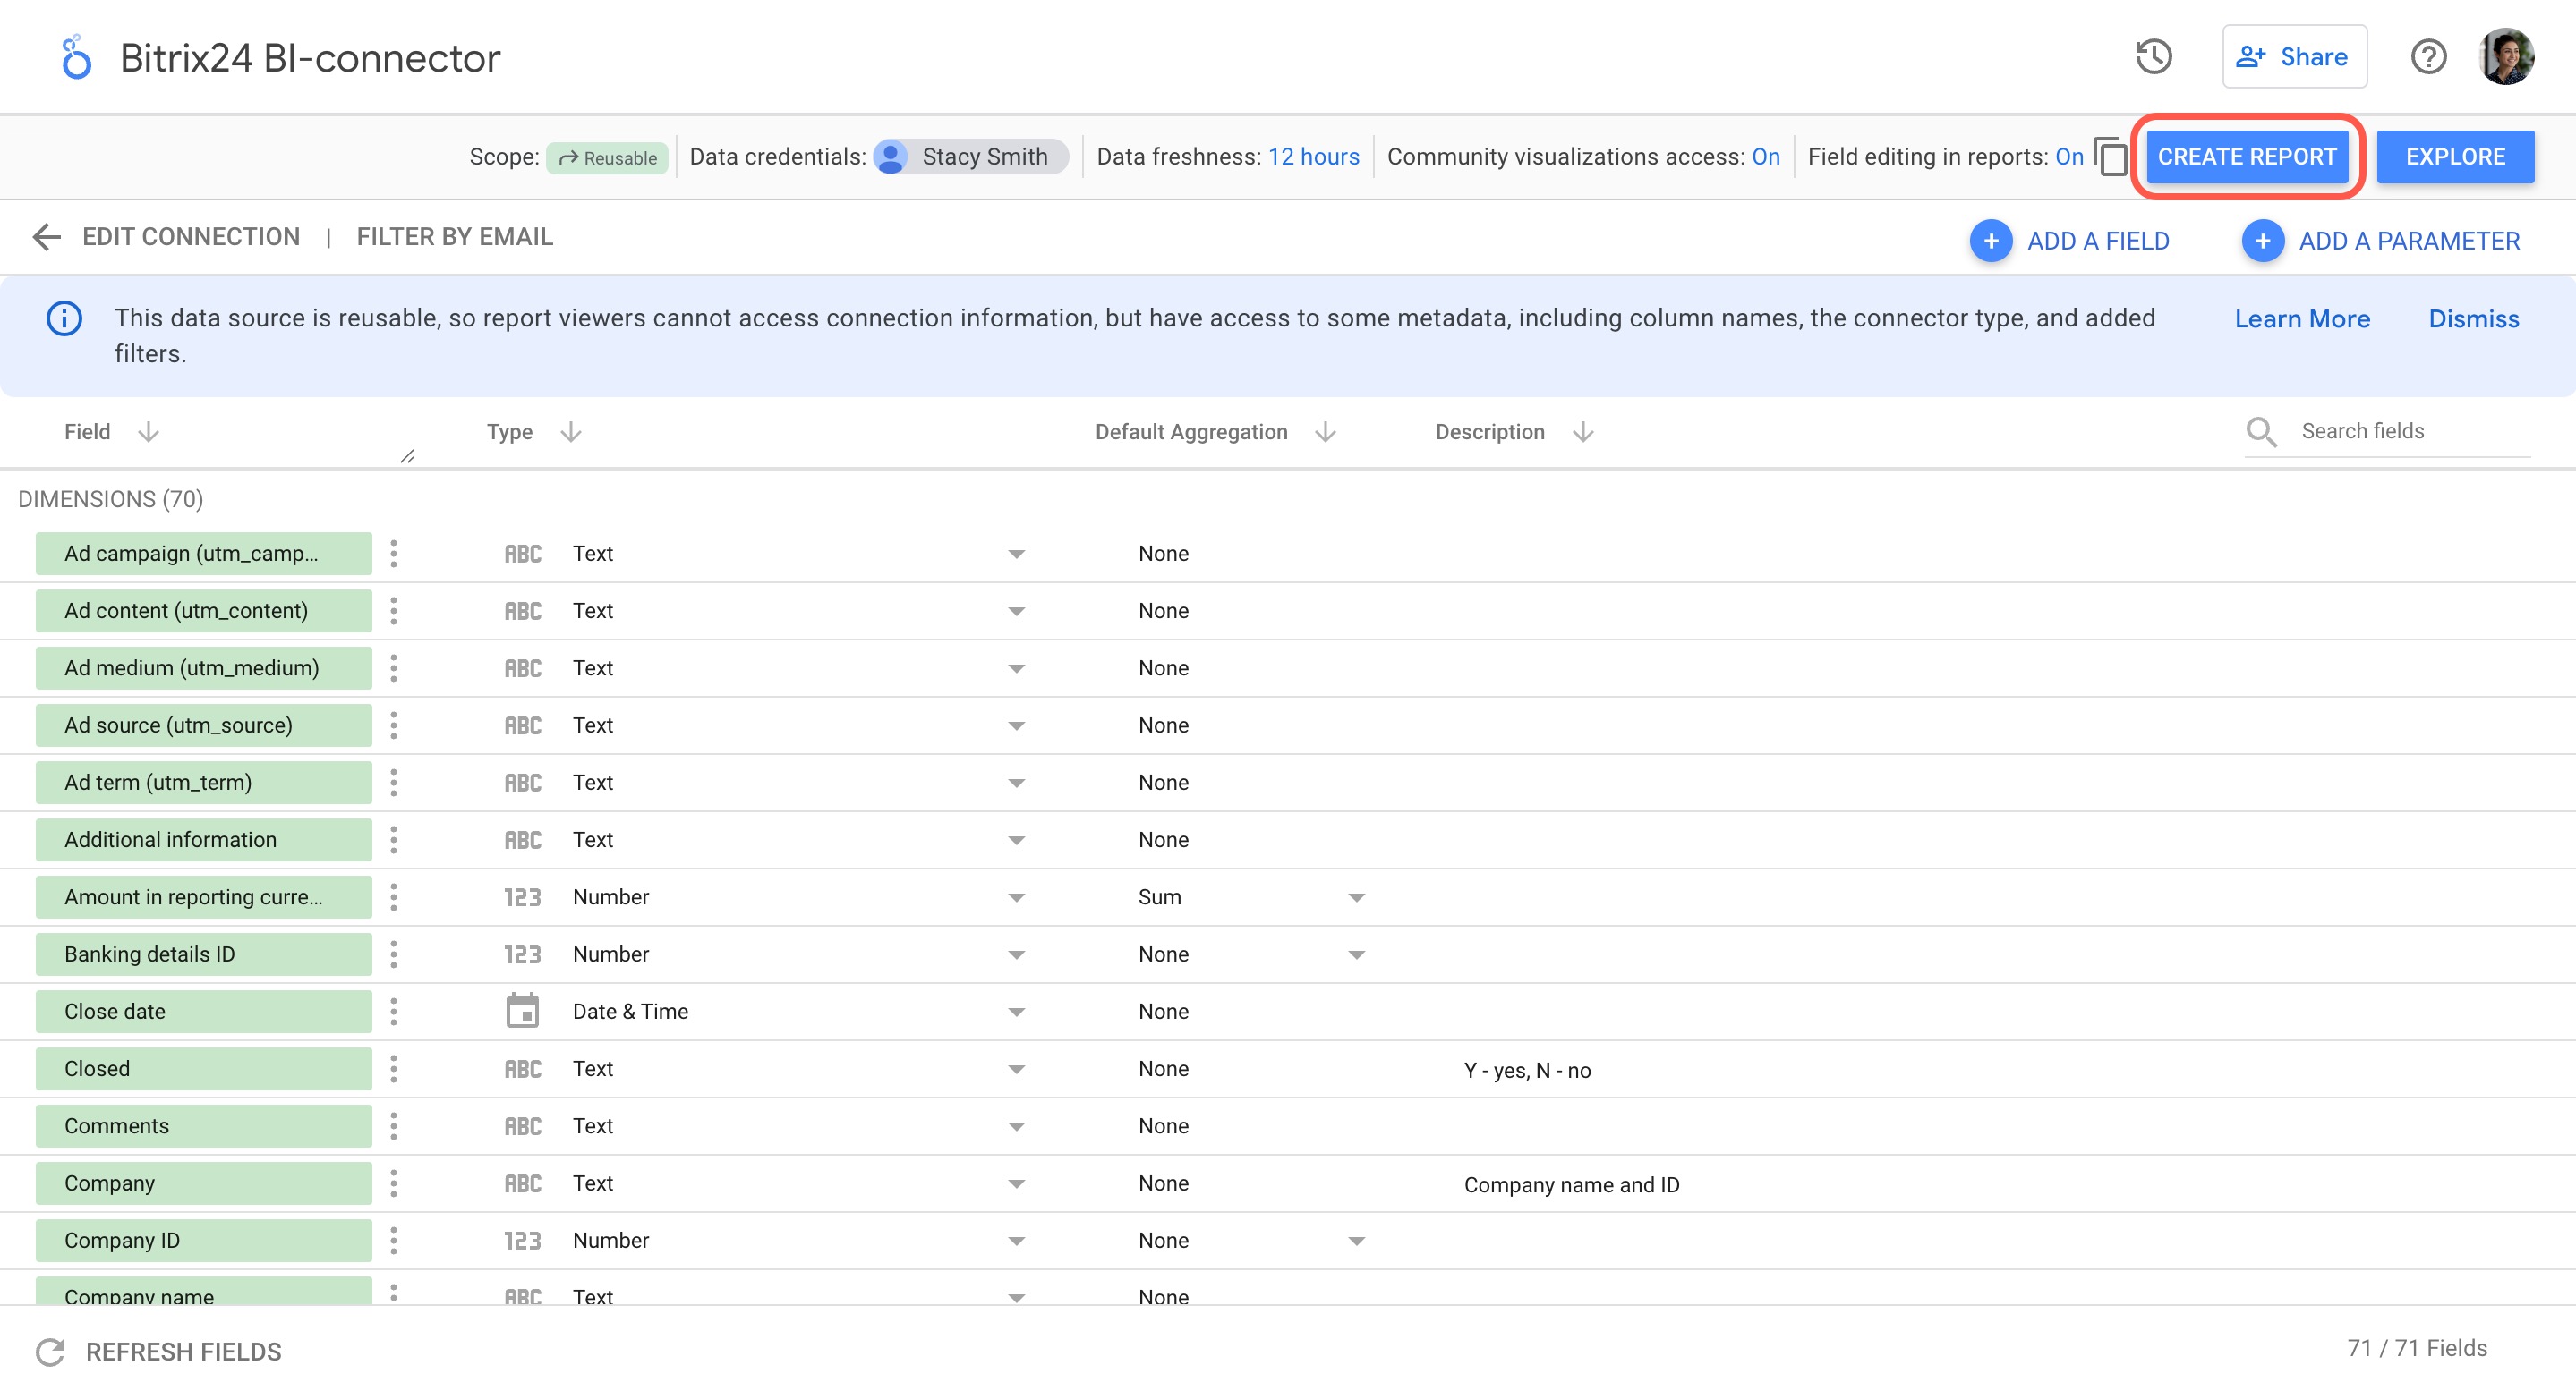Open the three-dot menu for Company ID field
This screenshot has width=2576, height=1399.
tap(393, 1240)
